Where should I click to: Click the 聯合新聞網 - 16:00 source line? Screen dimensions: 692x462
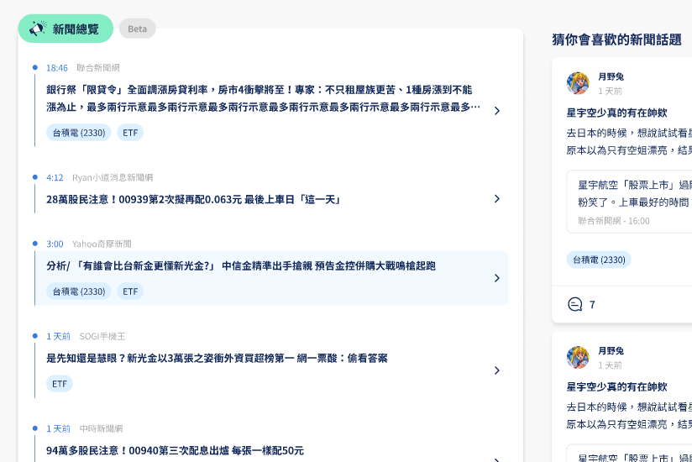pyautogui.click(x=613, y=221)
